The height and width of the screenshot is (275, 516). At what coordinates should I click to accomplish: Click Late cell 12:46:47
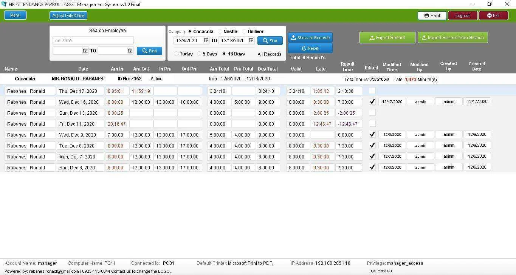322,124
